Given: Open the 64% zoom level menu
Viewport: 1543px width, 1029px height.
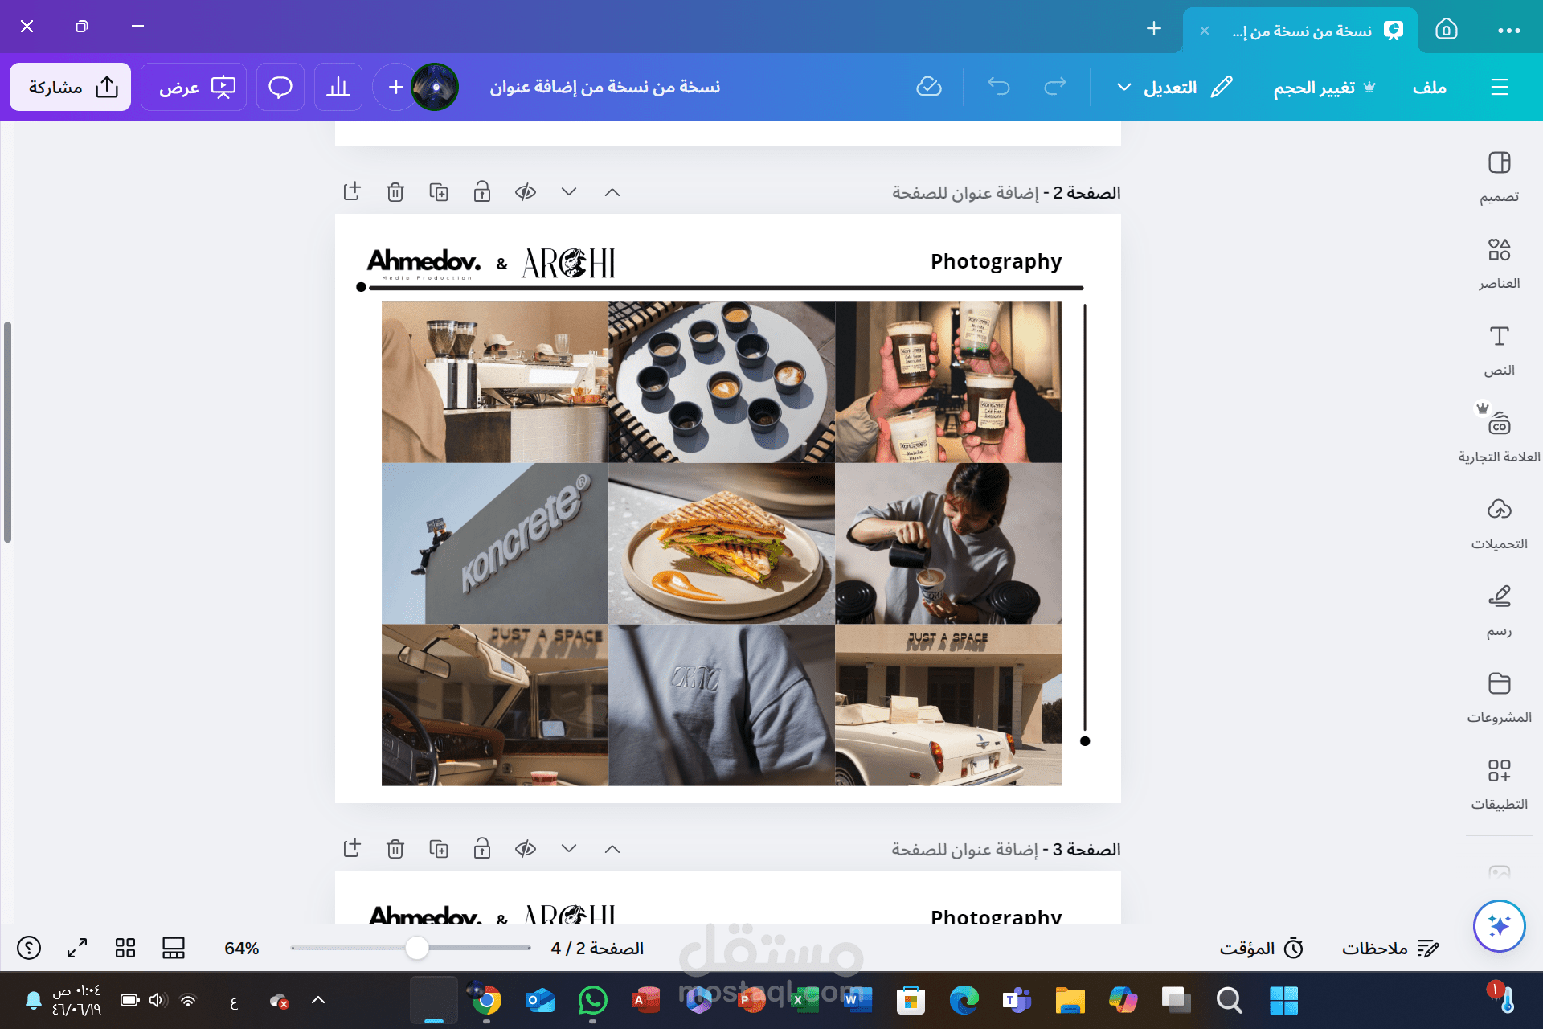Looking at the screenshot, I should pos(242,949).
